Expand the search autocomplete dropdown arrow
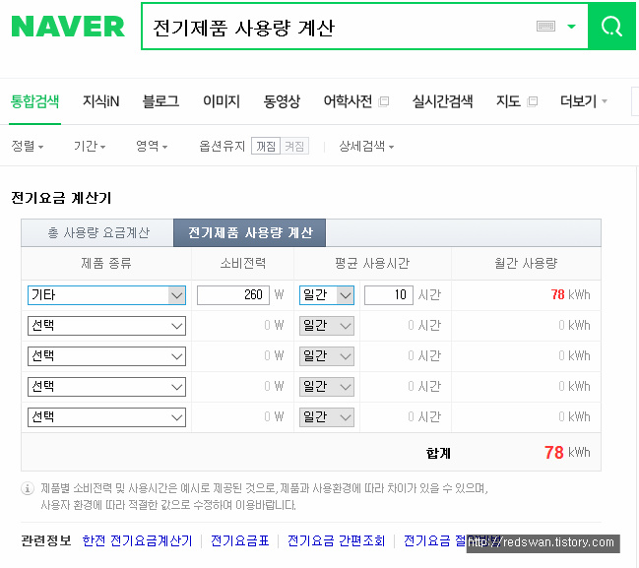Viewport: 639px width, 568px height. (x=571, y=27)
